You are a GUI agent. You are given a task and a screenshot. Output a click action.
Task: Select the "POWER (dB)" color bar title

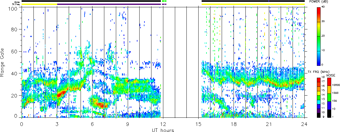pos(319,2)
